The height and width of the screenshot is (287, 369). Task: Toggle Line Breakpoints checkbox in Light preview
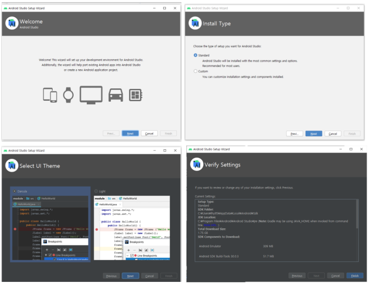click(132, 256)
